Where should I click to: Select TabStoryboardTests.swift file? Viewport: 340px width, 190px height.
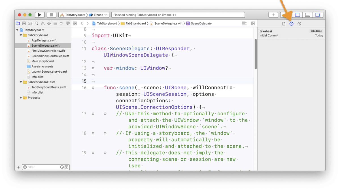(x=46, y=87)
